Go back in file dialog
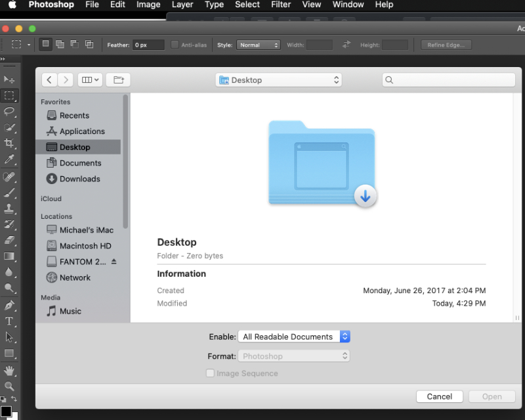525x420 pixels. click(49, 80)
